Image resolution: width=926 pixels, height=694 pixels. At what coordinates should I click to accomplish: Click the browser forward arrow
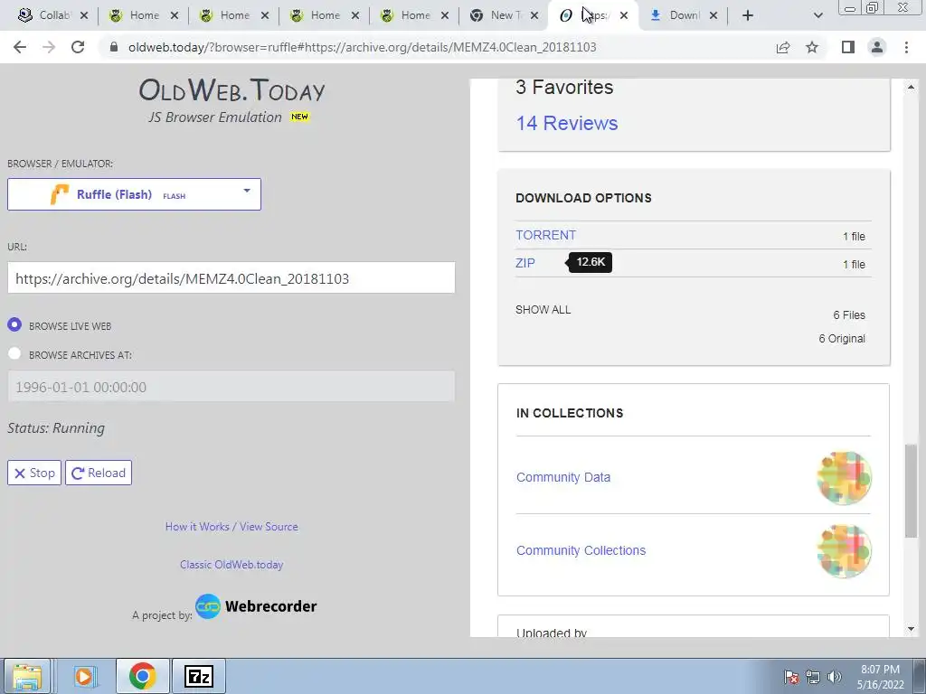pos(49,47)
